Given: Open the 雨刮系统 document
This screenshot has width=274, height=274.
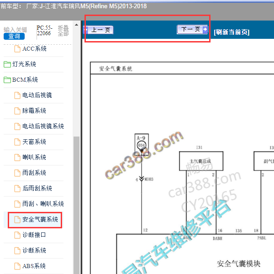Looking at the screenshot, I should coord(34,173).
